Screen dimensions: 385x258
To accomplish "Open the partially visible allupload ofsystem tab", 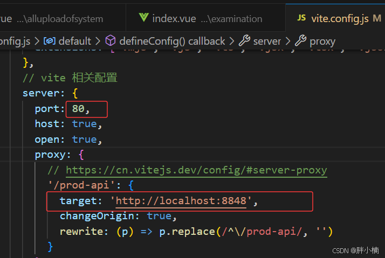I will pyautogui.click(x=54, y=18).
